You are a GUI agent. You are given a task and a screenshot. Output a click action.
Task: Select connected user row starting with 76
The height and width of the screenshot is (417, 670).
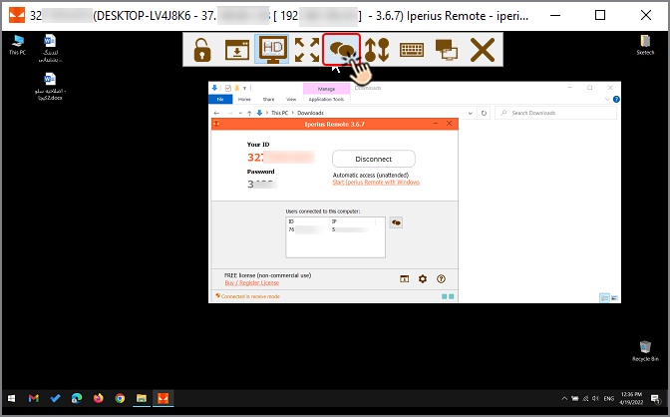pyautogui.click(x=335, y=229)
